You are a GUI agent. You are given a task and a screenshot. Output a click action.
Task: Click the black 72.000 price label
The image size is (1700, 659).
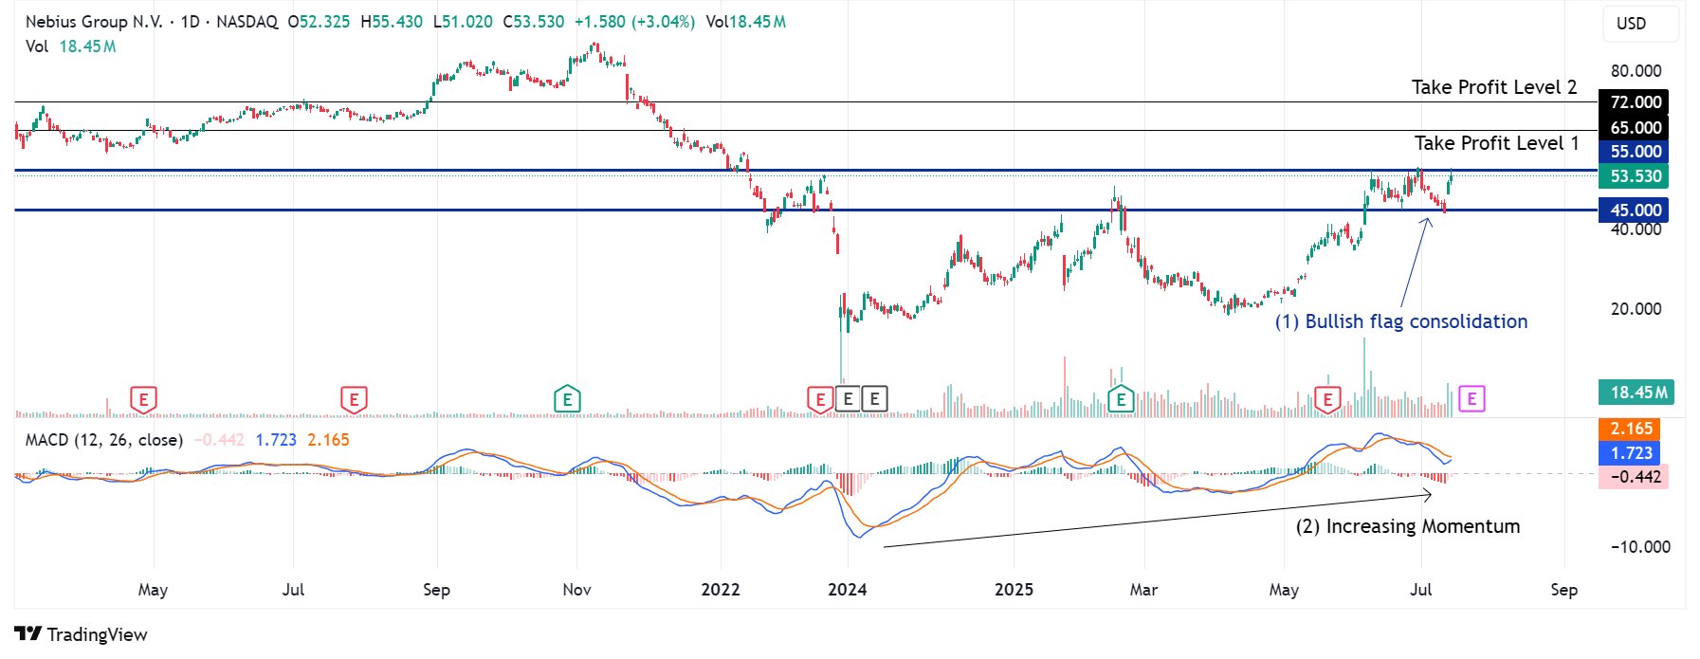pos(1635,102)
